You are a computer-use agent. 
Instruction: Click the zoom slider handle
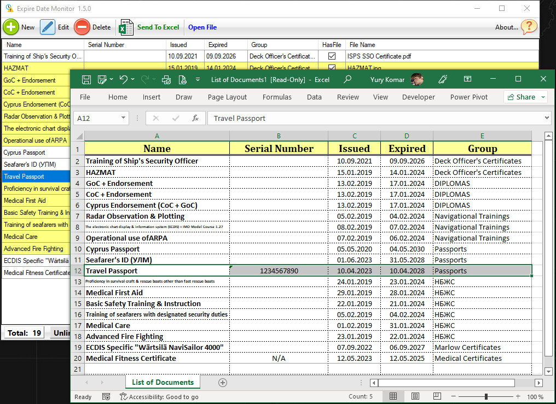[486, 396]
